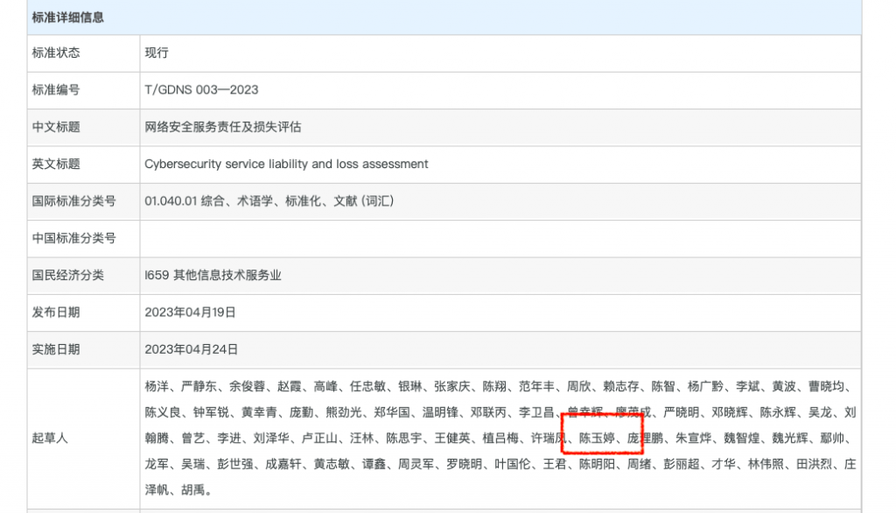Viewport: 896px width, 513px height.
Task: Click the 实施日期 value 2023年04月24日
Action: [191, 349]
